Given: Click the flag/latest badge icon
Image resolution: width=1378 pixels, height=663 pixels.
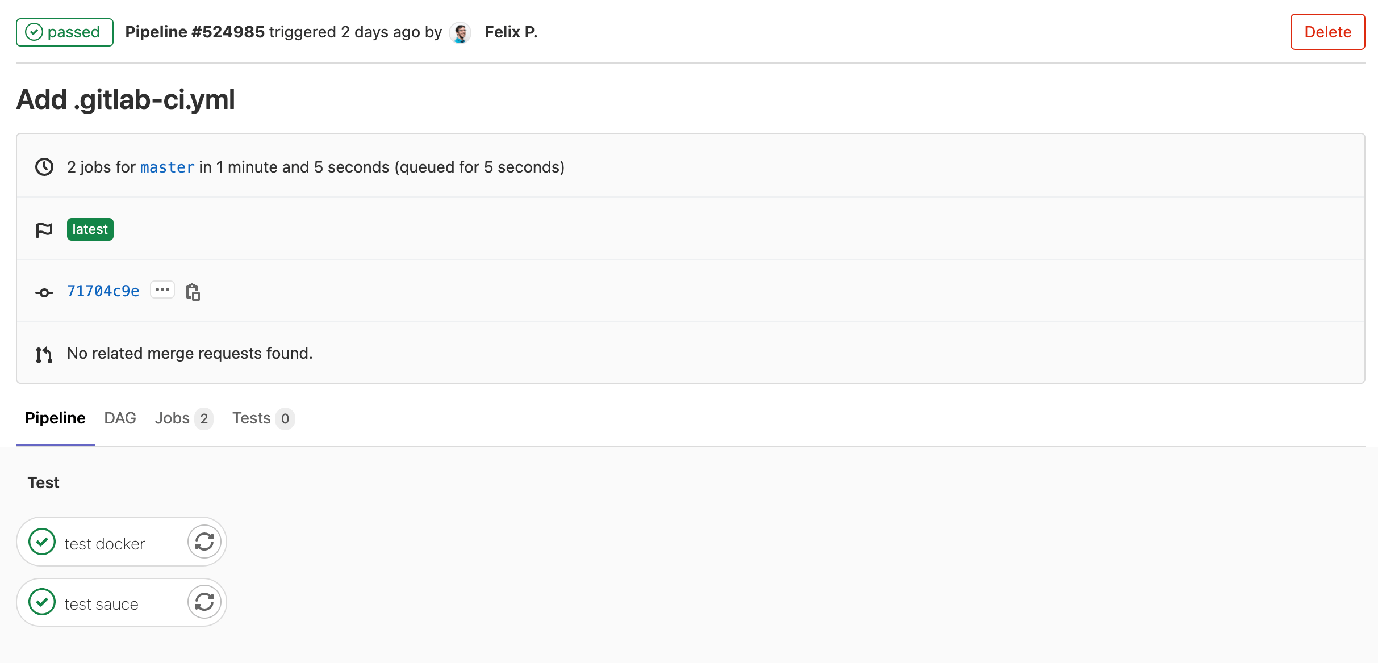Looking at the screenshot, I should (44, 229).
